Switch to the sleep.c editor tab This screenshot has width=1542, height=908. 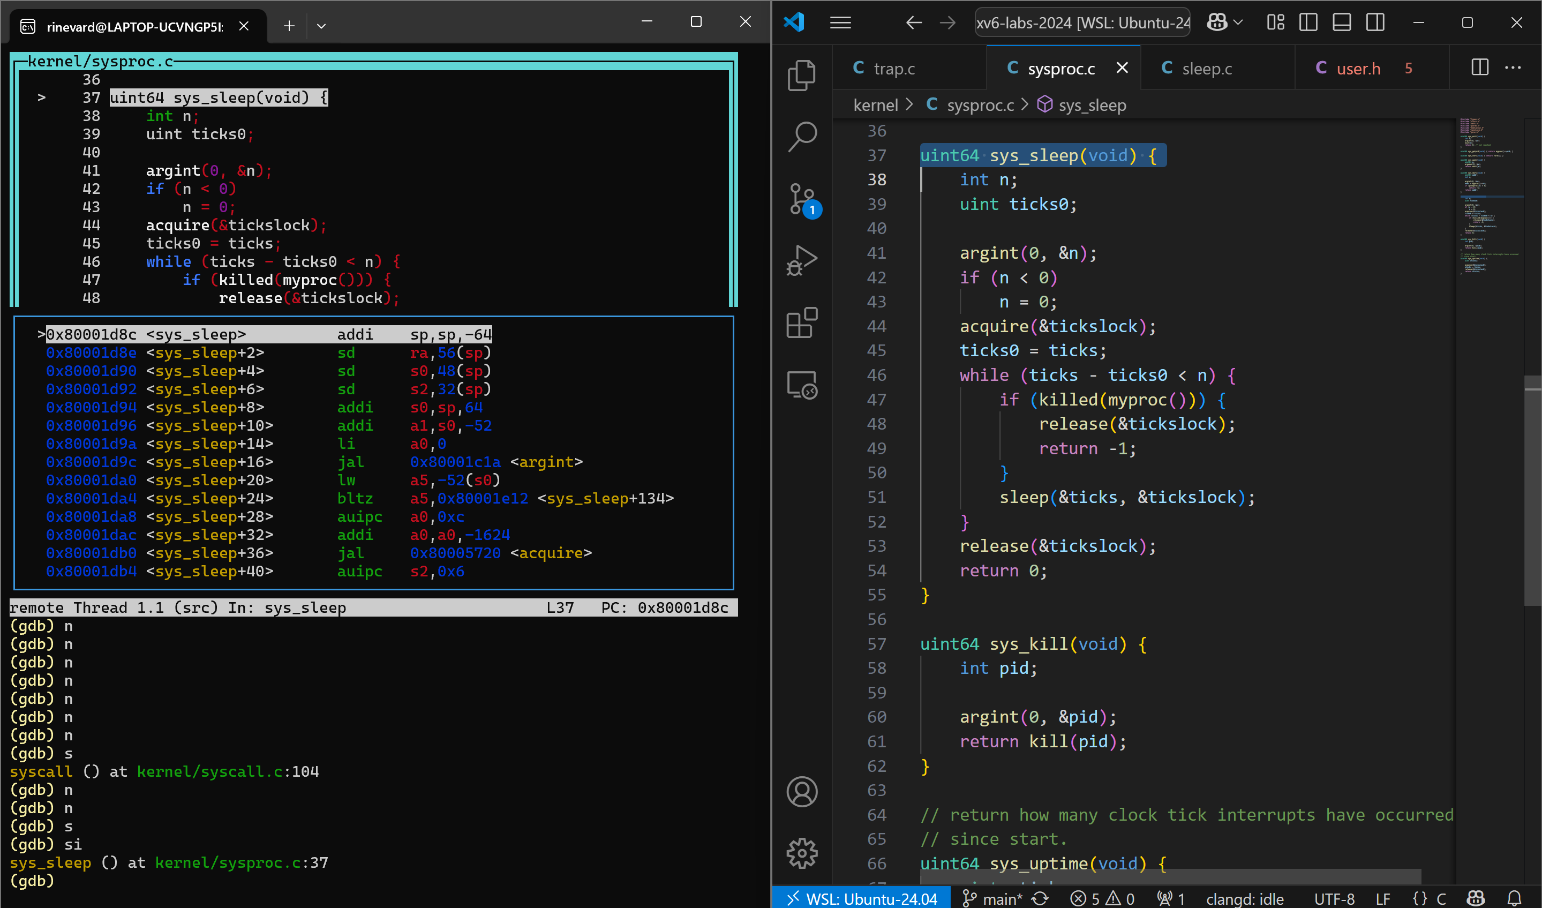tap(1207, 69)
